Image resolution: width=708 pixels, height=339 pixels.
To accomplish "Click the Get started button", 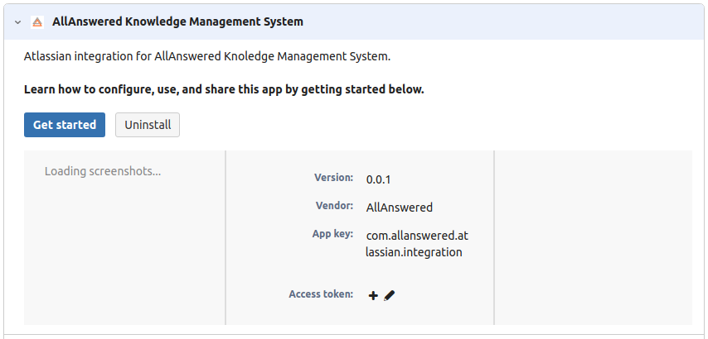I will click(x=65, y=125).
